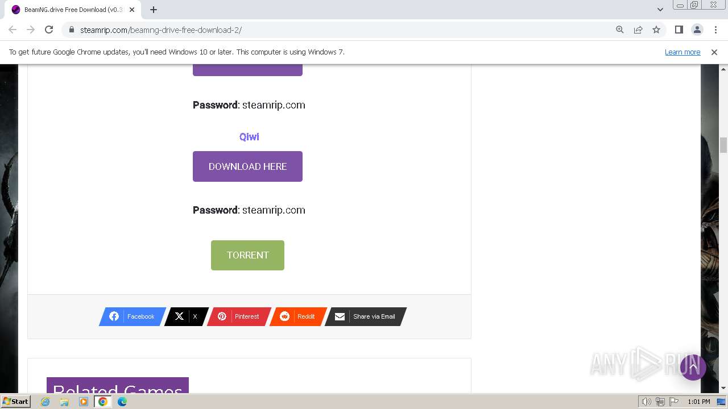Open the Chrome profile avatar
The height and width of the screenshot is (409, 728).
pyautogui.click(x=697, y=30)
